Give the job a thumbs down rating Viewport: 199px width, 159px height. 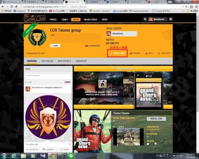click(x=156, y=143)
